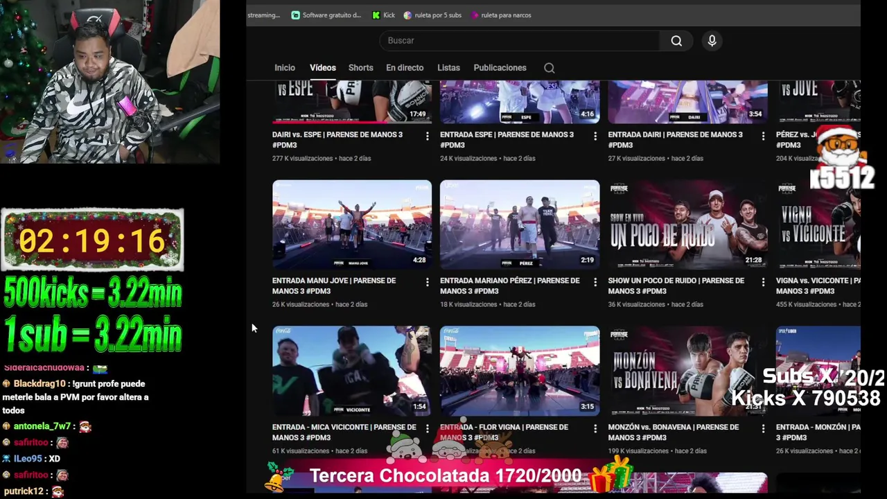
Task: Open options menu for ENTRADA MARIANO PÉREZ video
Action: tap(595, 282)
